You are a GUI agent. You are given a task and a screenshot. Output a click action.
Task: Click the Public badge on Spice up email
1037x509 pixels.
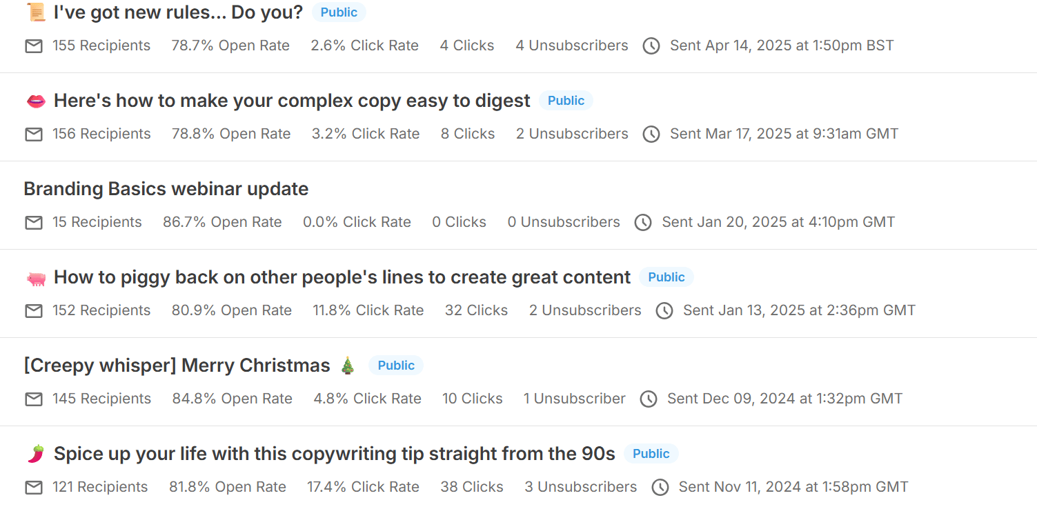coord(651,454)
